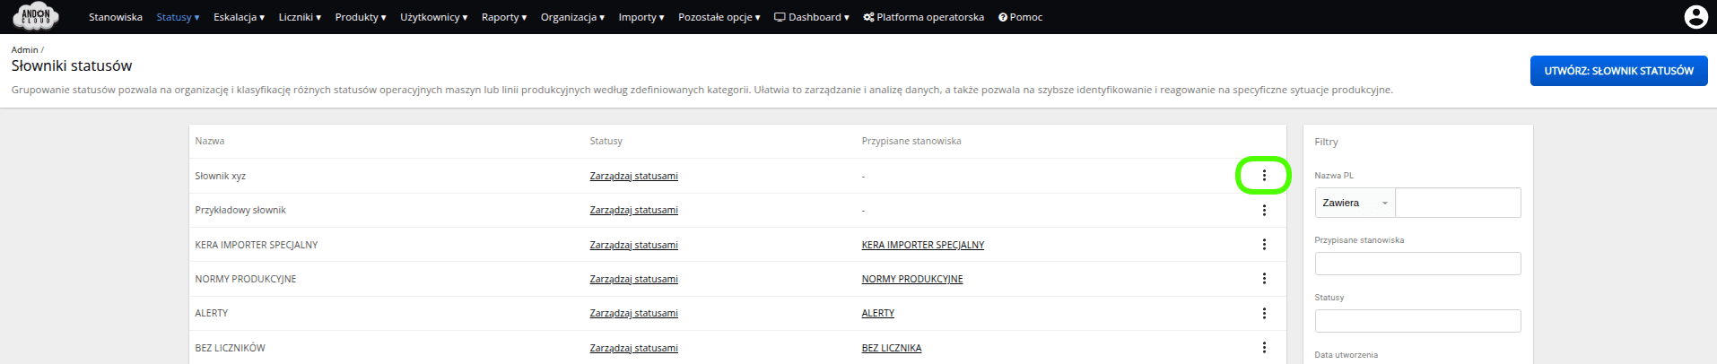The width and height of the screenshot is (1717, 364).
Task: Expand the Statusy menu in navbar
Action: click(x=178, y=17)
